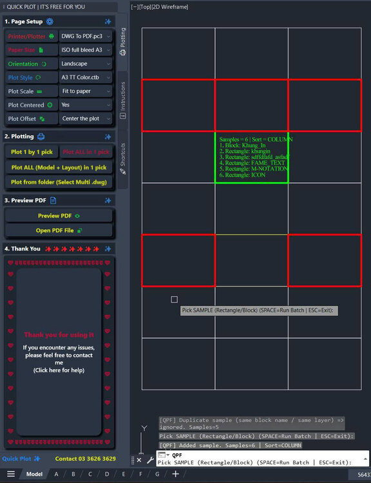
Task: Click the sparkle icon in Thank You header
Action: coord(108,249)
